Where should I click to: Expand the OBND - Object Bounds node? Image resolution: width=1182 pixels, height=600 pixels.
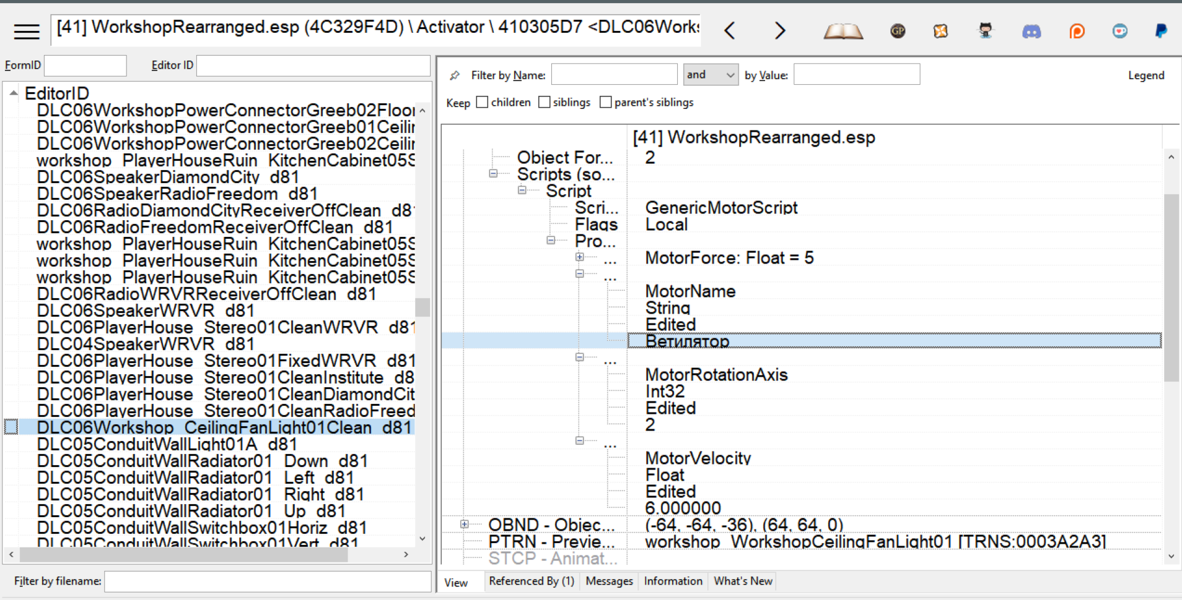point(464,525)
